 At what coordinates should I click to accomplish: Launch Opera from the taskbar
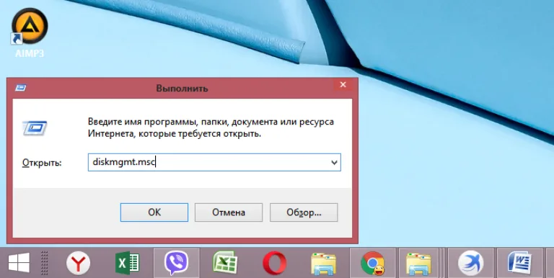point(275,263)
